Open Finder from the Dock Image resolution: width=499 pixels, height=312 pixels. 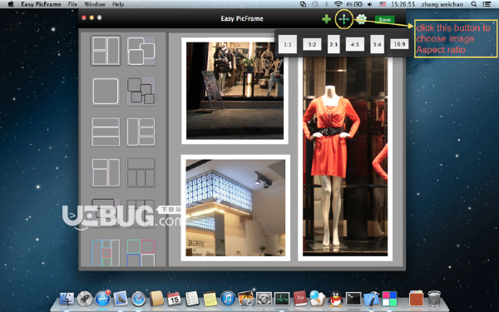pyautogui.click(x=67, y=299)
